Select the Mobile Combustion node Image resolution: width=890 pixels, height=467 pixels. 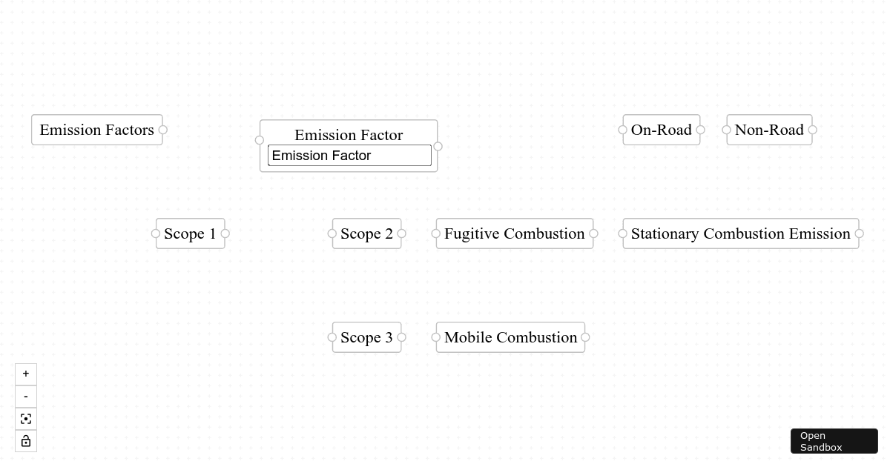[510, 337]
